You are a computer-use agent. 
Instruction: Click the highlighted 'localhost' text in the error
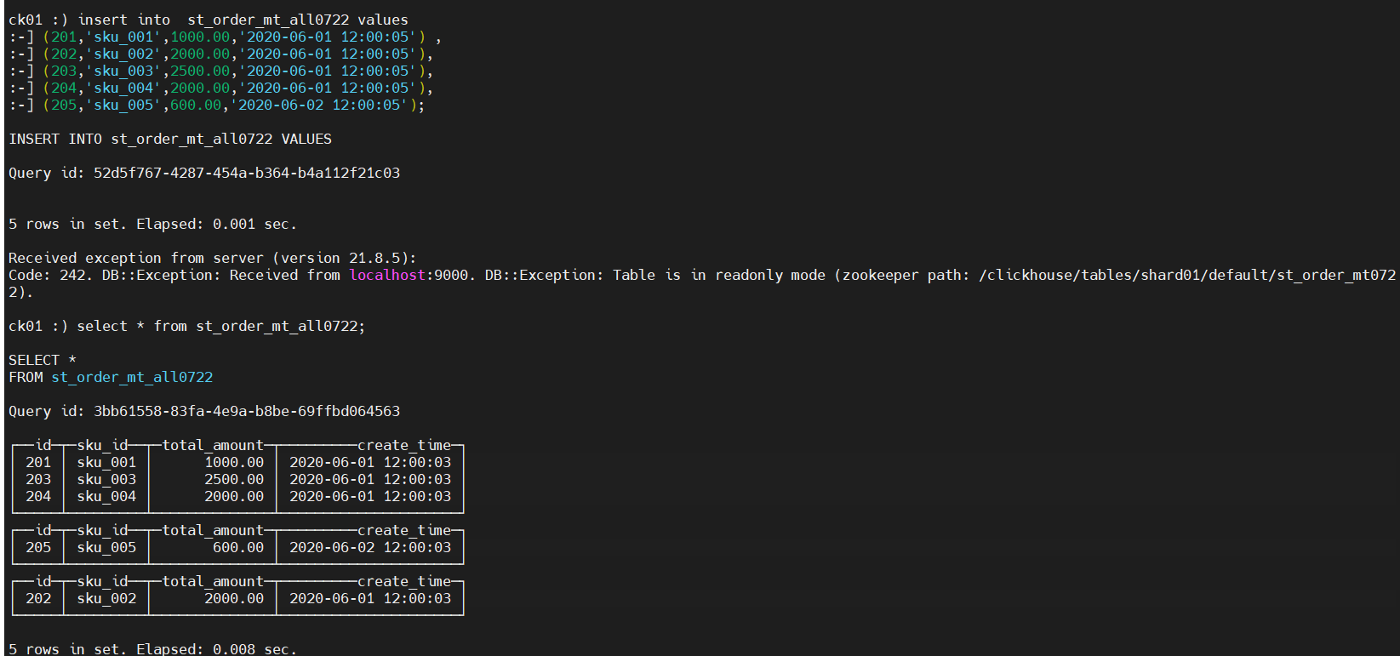pos(387,275)
